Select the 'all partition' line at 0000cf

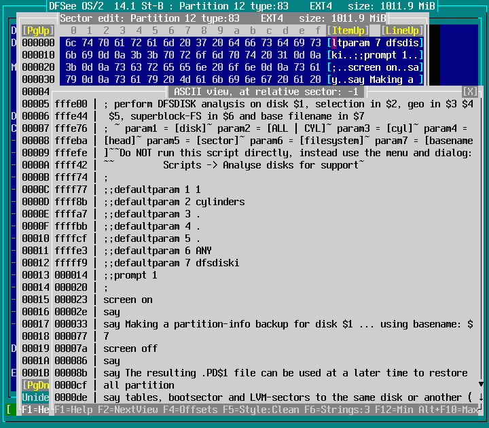[x=138, y=385]
